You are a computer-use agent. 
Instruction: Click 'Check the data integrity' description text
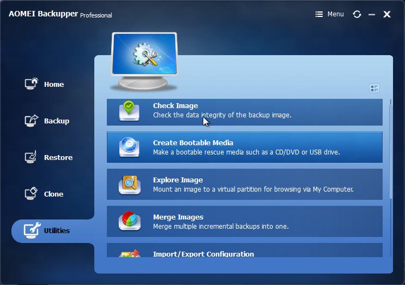click(222, 115)
